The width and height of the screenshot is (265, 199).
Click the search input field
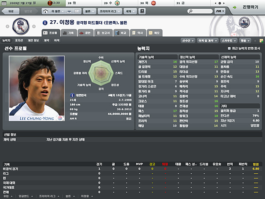[200, 11]
